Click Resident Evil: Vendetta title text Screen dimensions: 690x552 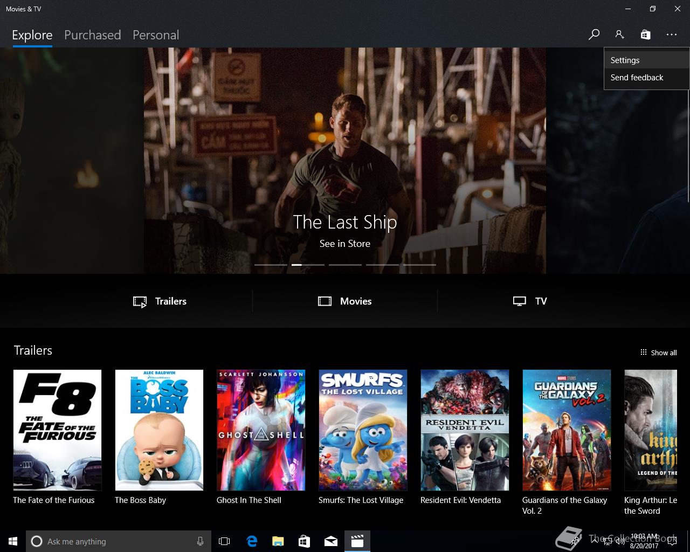(x=461, y=500)
